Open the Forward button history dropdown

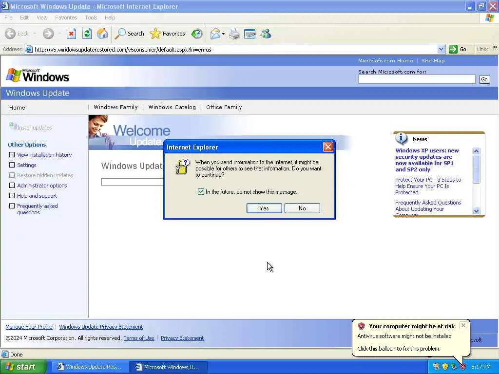59,34
